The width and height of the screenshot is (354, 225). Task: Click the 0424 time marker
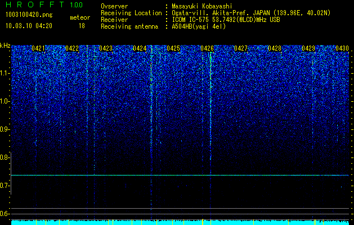point(140,48)
